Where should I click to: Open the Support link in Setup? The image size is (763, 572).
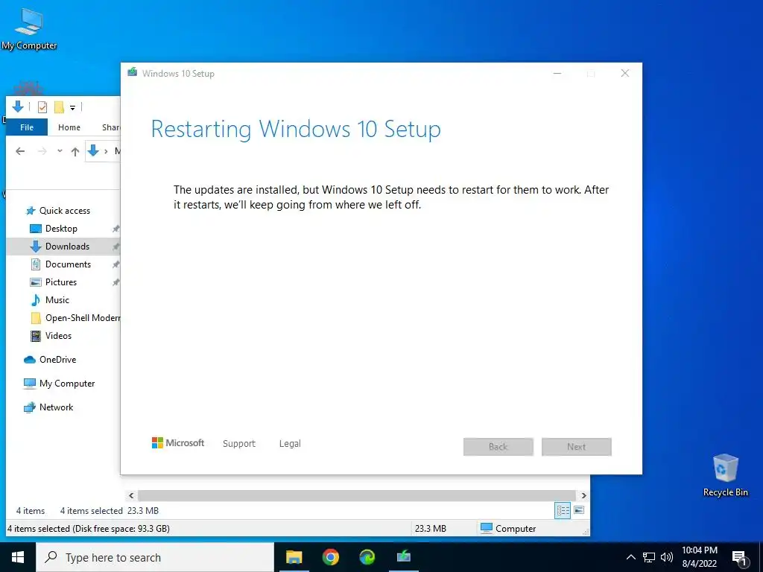point(239,444)
